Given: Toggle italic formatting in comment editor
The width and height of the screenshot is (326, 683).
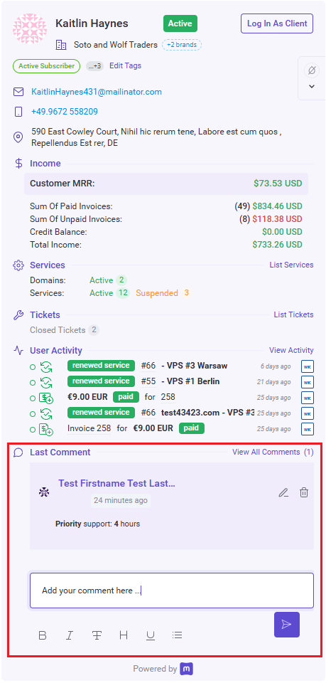Looking at the screenshot, I should pos(69,635).
